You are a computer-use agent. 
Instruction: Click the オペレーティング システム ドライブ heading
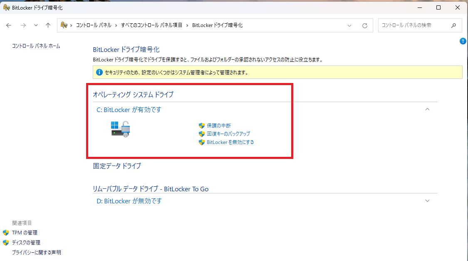click(x=133, y=95)
